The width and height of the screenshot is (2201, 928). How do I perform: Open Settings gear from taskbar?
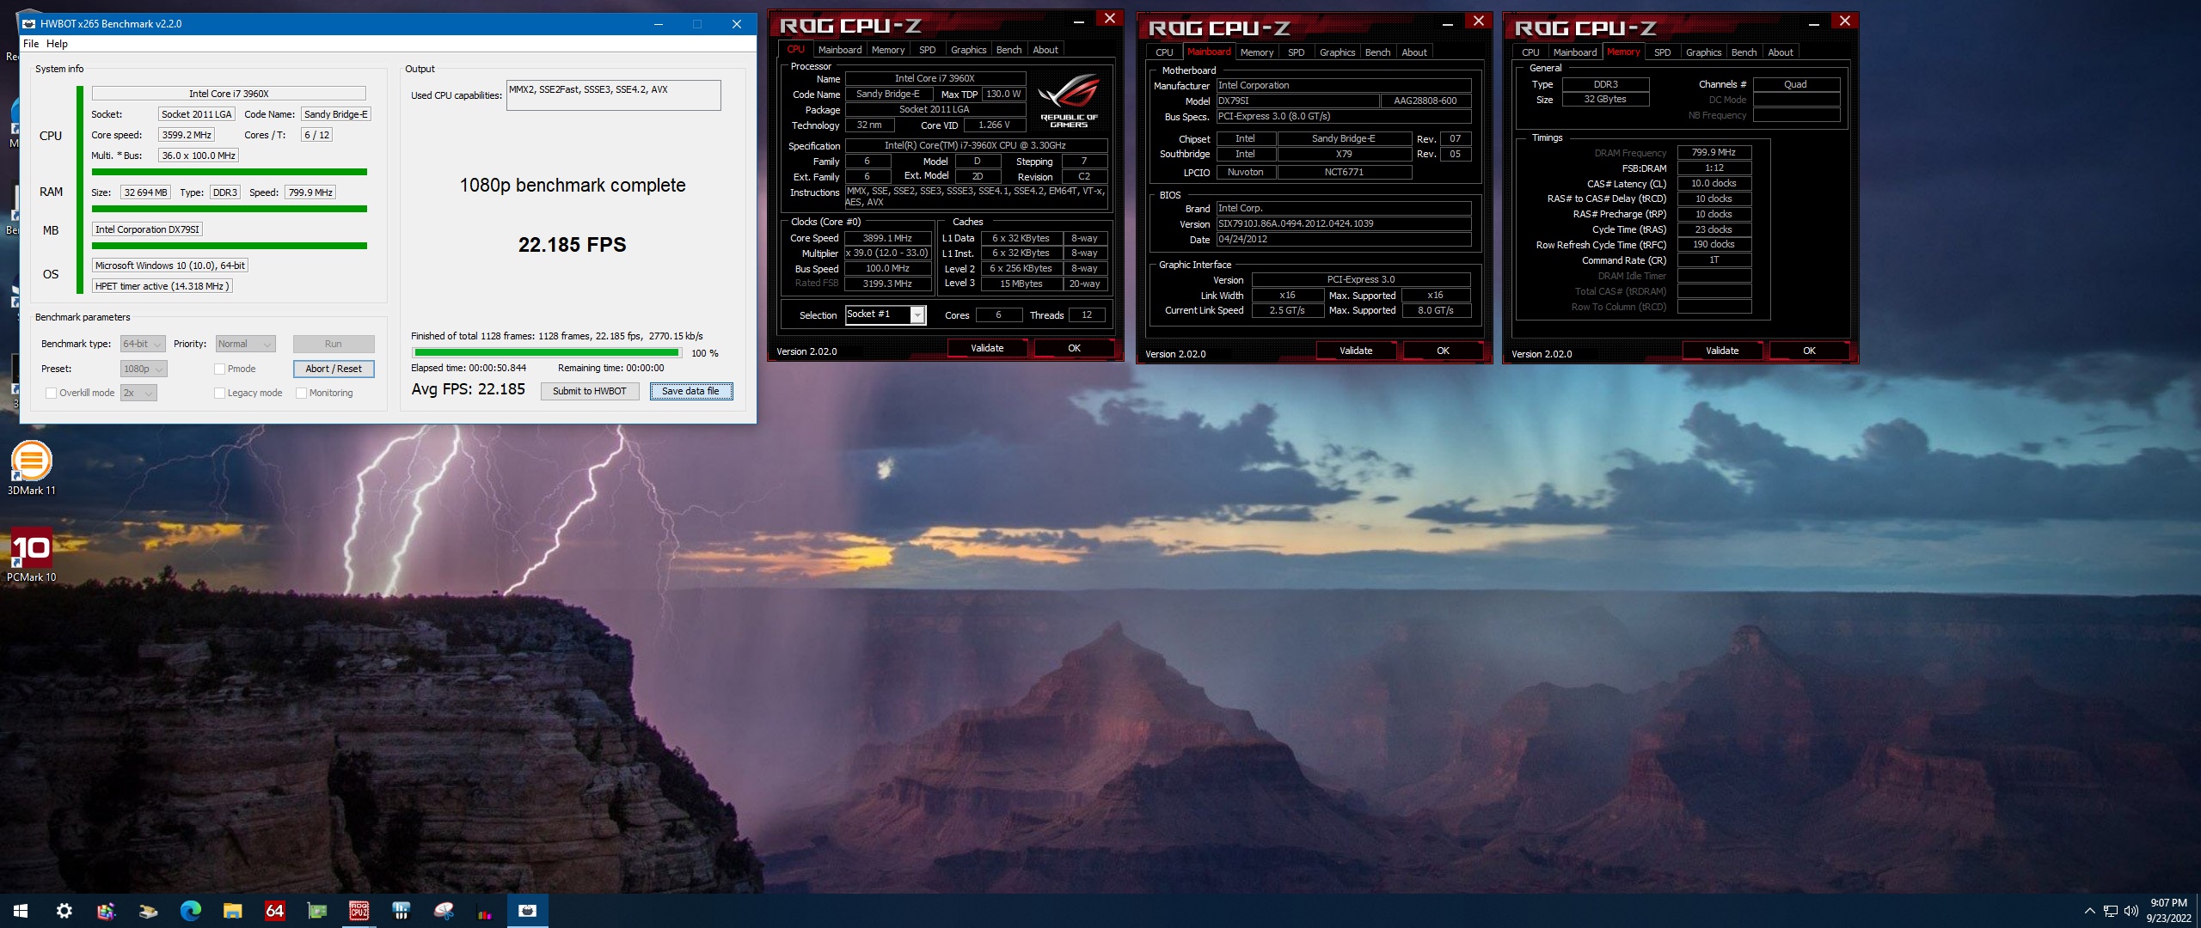64,911
